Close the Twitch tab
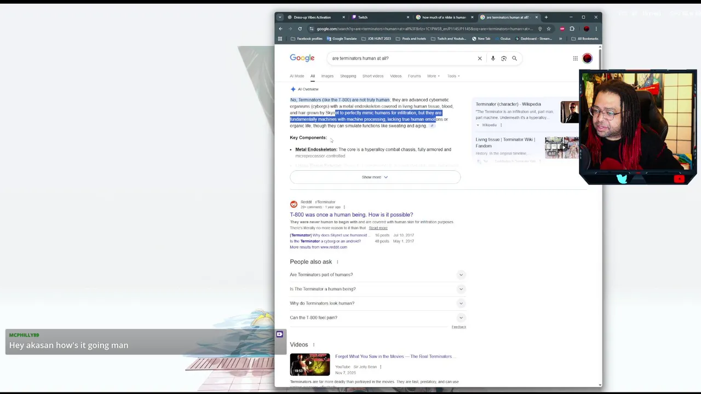Image resolution: width=701 pixels, height=394 pixels. (x=407, y=17)
